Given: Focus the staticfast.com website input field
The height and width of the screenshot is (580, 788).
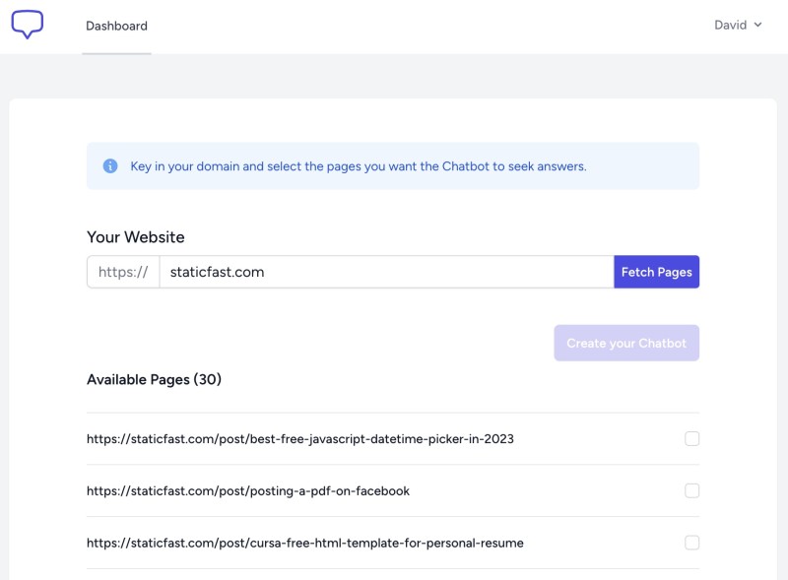Looking at the screenshot, I should tap(386, 272).
